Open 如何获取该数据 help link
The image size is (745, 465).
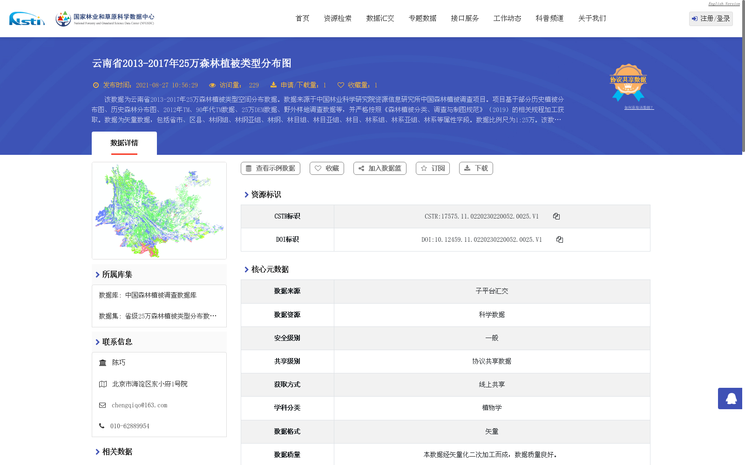coord(639,107)
